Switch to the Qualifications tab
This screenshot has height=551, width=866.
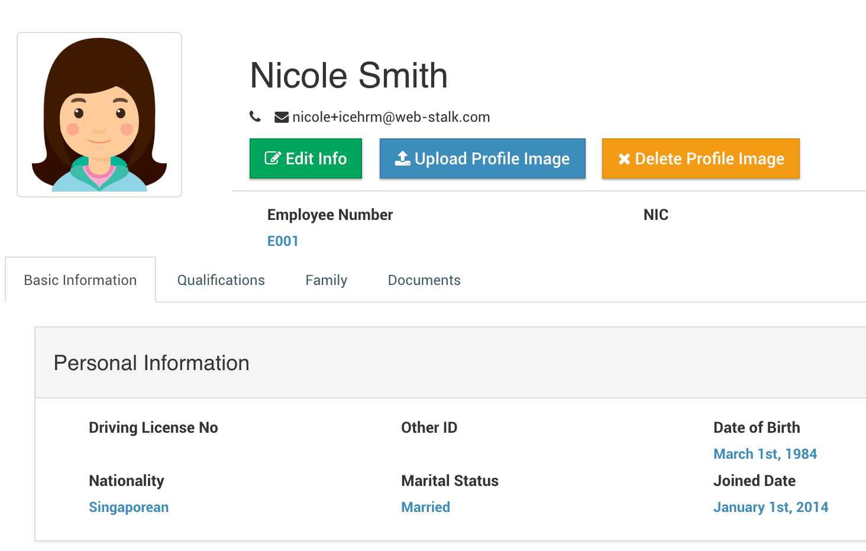pos(221,280)
